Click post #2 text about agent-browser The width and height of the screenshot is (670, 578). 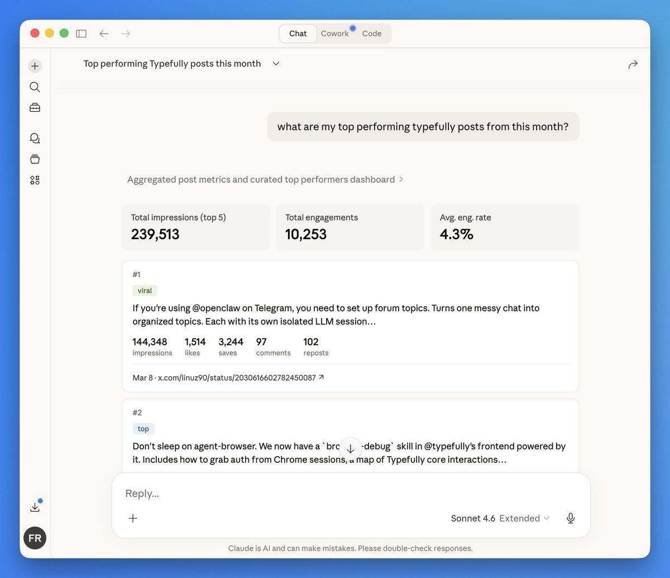point(349,453)
